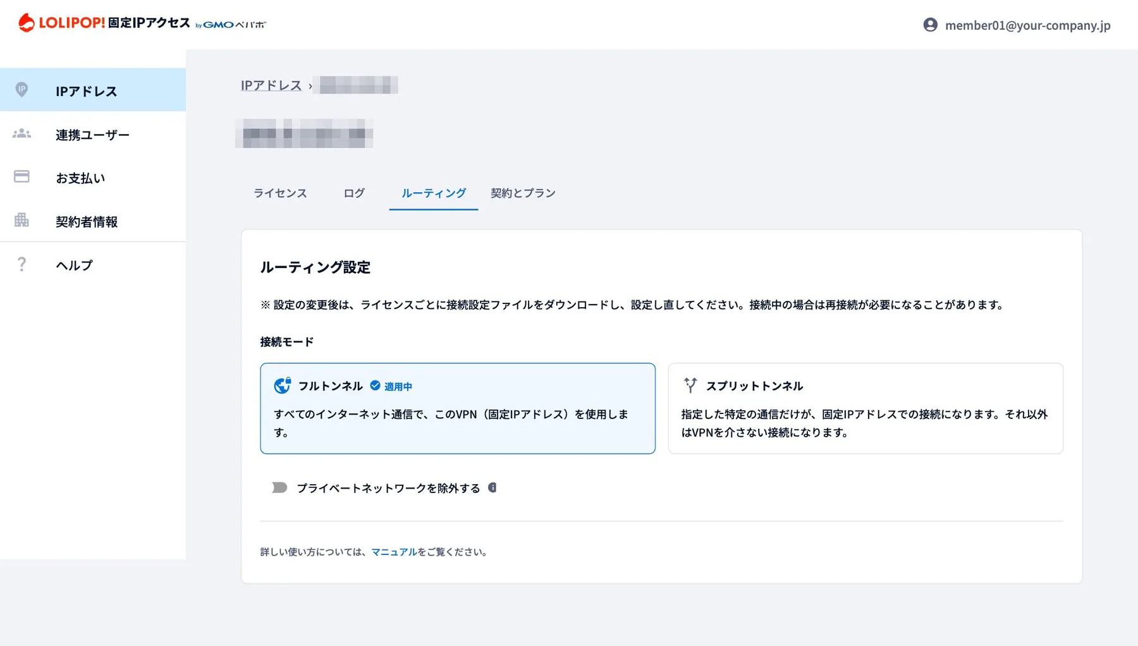Click info icon next to プライベートネットワークを除外する

pos(492,487)
